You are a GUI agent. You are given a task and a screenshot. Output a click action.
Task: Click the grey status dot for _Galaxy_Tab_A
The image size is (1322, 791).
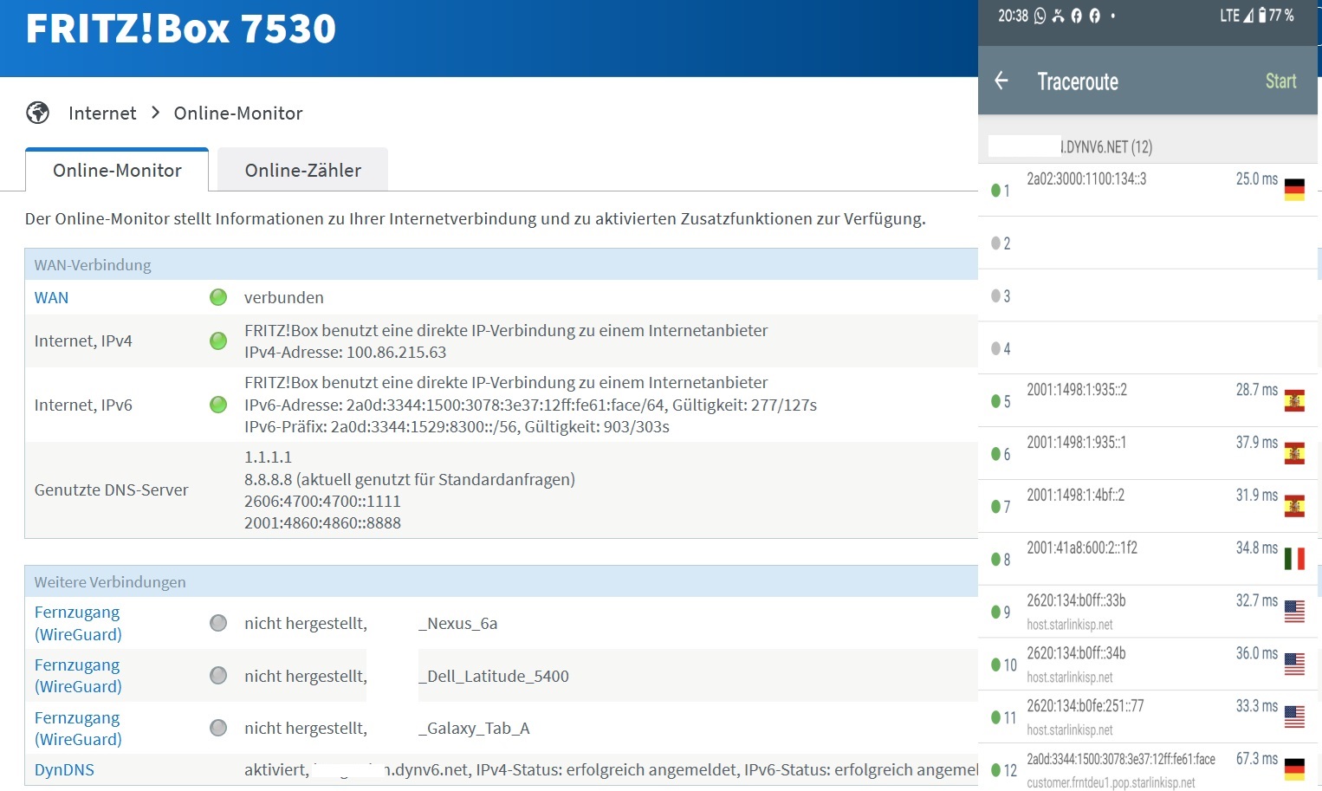(x=218, y=728)
